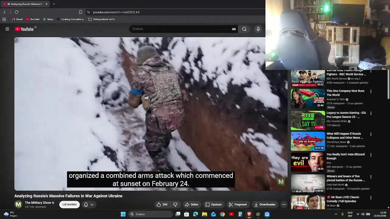390x219 pixels.
Task: Focus the YouTube 'Zoeken' search field
Action: pyautogui.click(x=181, y=29)
